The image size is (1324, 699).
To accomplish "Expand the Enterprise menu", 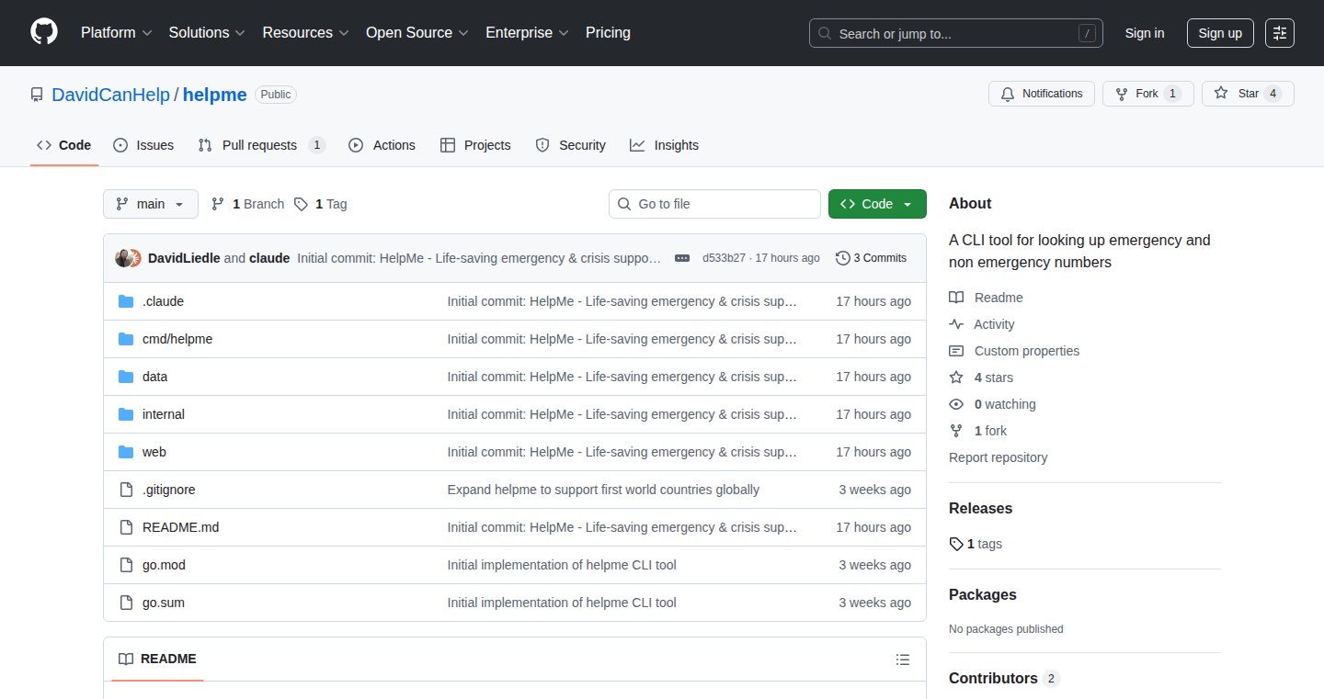I will tap(527, 33).
